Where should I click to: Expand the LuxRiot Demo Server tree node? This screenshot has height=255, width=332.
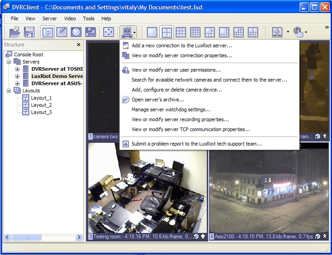pyautogui.click(x=18, y=76)
